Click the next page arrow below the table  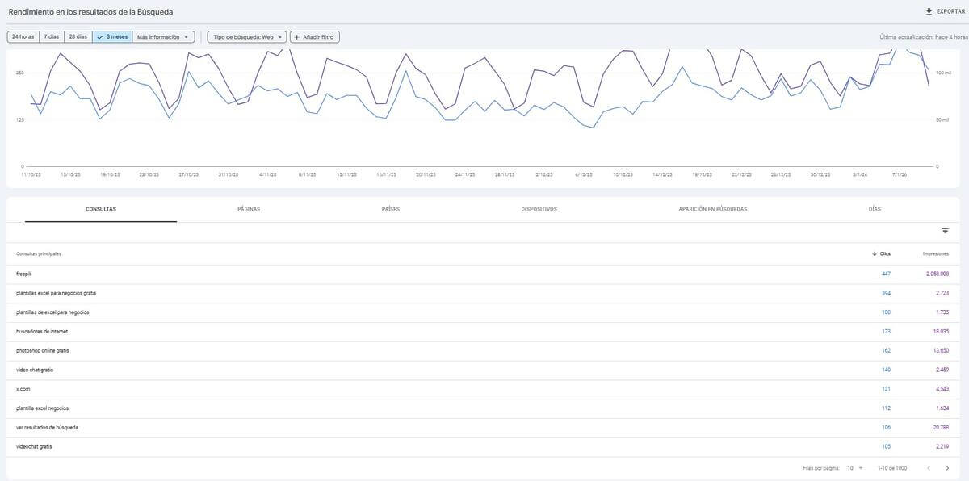[946, 466]
